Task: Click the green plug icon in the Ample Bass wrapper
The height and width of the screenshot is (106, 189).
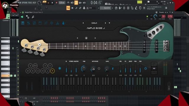Action: (x=22, y=17)
